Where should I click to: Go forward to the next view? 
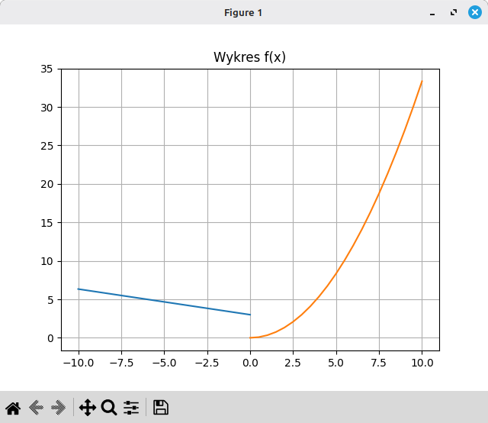pyautogui.click(x=59, y=408)
